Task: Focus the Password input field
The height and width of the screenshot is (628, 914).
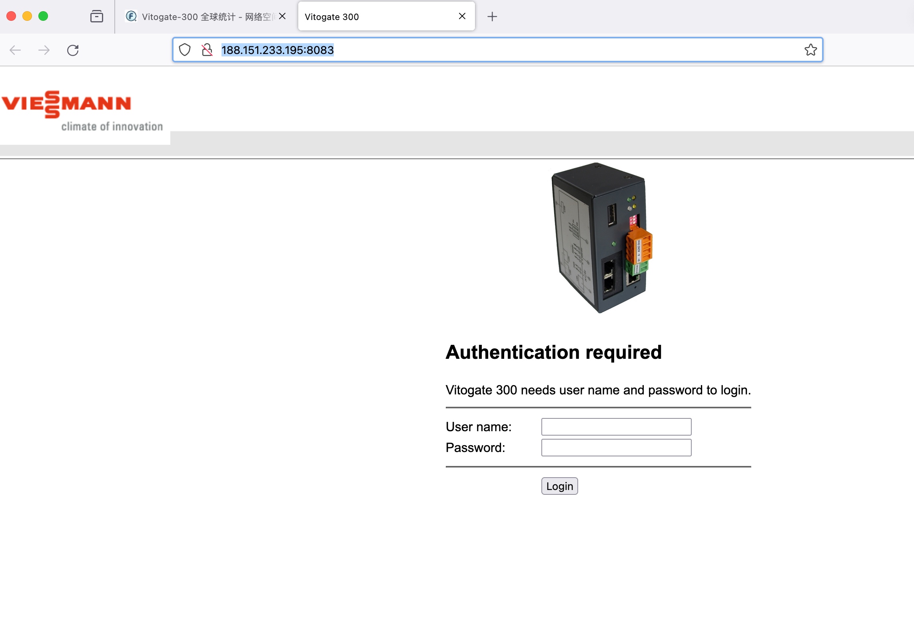Action: point(616,448)
